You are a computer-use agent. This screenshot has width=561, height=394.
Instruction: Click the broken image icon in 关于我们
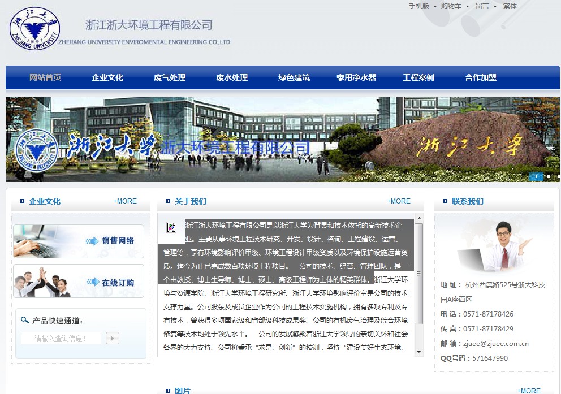click(171, 227)
